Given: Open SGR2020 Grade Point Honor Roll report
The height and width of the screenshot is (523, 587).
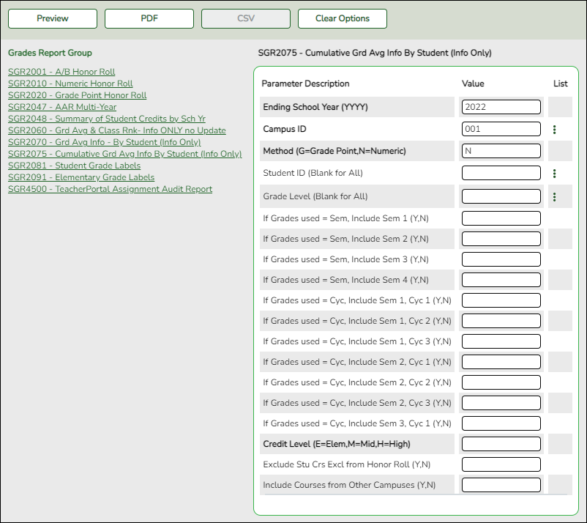Looking at the screenshot, I should (76, 95).
